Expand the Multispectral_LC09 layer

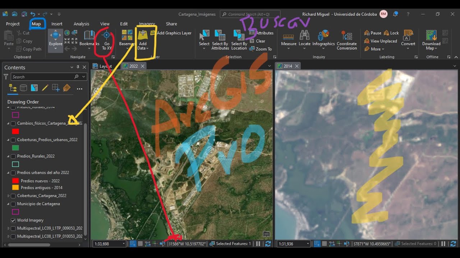[x=9, y=228]
